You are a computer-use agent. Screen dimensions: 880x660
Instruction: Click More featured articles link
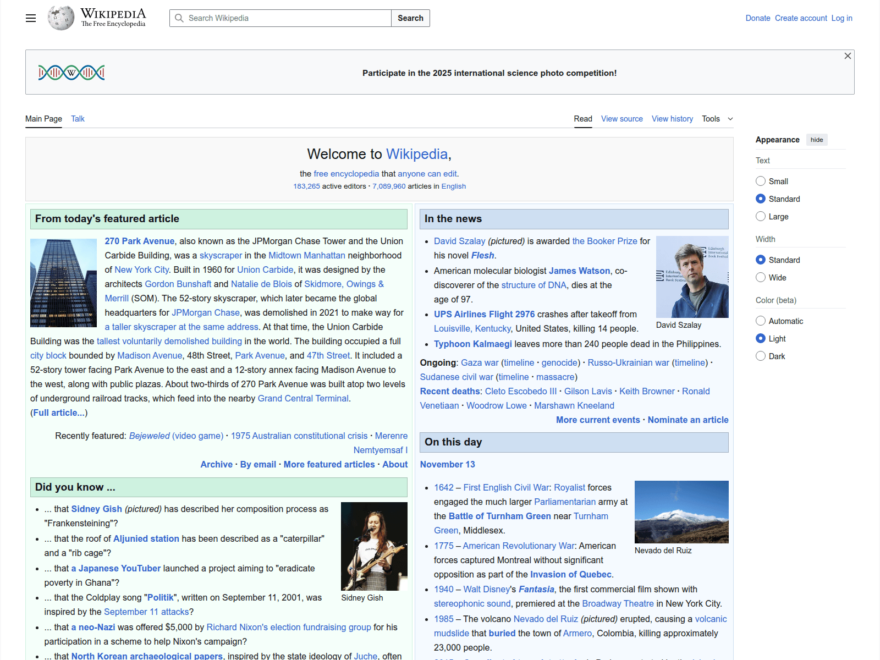[329, 464]
